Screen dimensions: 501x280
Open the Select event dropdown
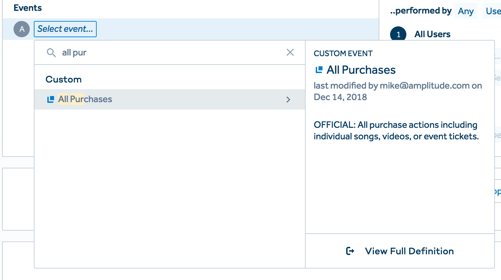click(65, 29)
